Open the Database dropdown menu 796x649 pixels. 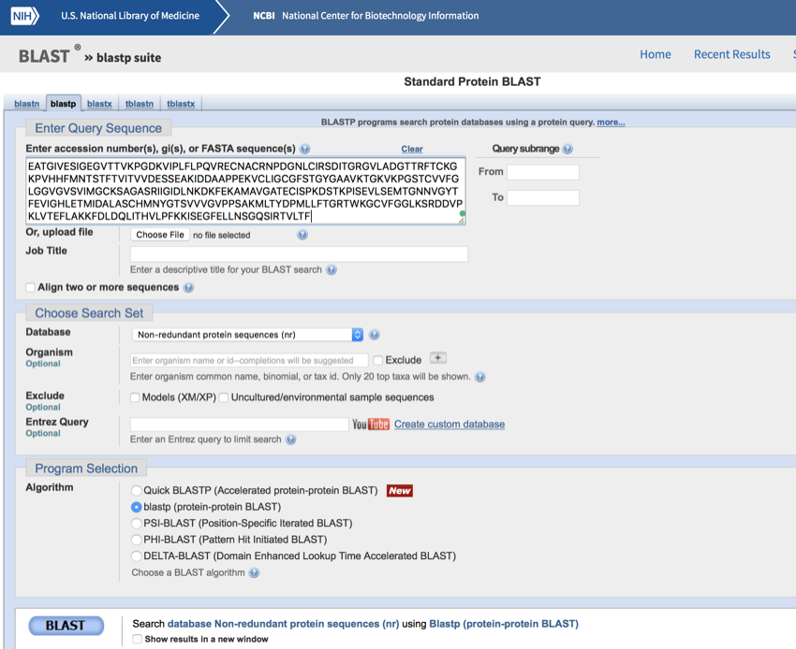point(247,335)
